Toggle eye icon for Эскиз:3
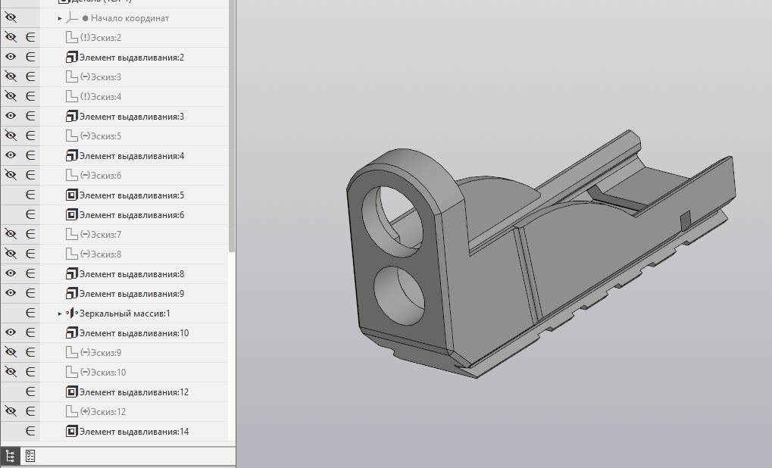 tap(11, 76)
